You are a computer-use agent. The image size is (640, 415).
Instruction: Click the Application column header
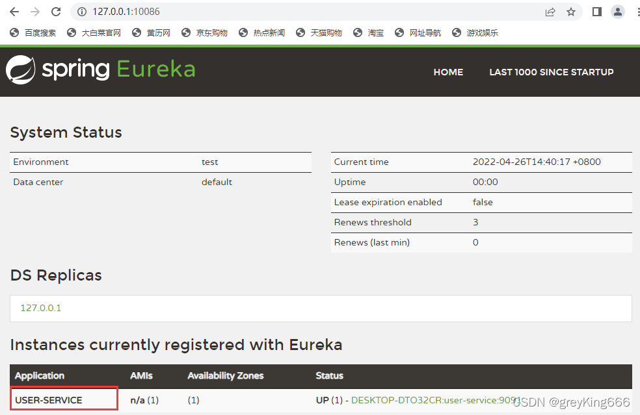[x=40, y=375]
